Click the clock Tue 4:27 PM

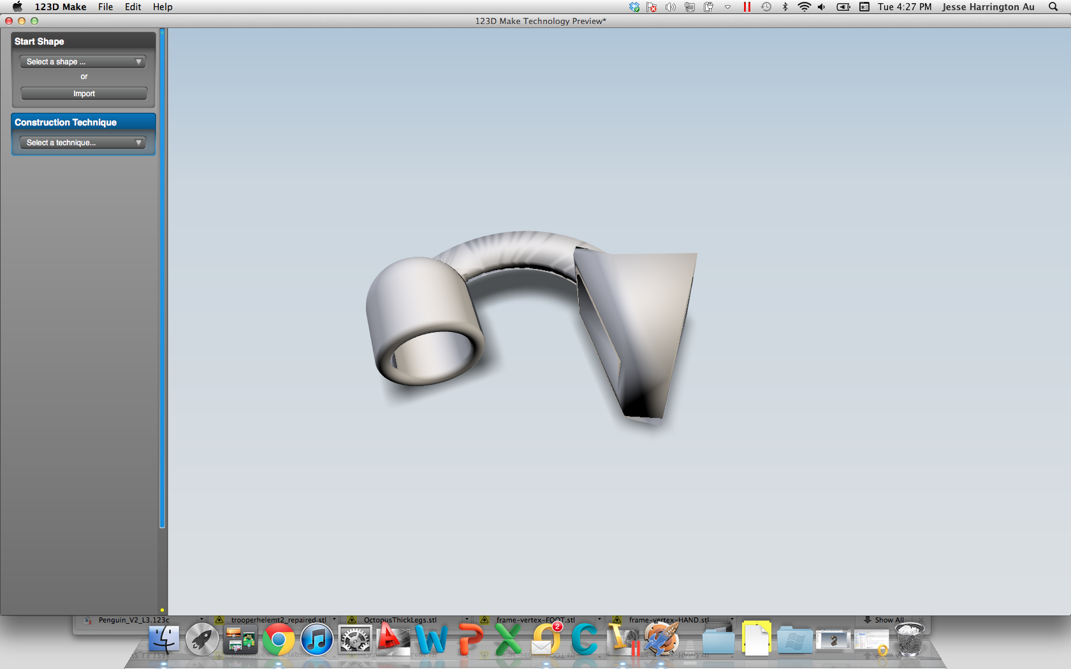(x=905, y=7)
